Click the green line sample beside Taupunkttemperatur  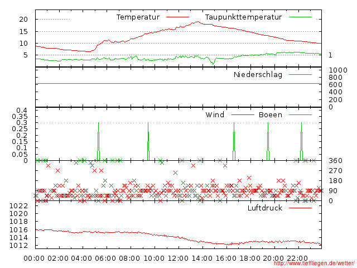point(300,17)
